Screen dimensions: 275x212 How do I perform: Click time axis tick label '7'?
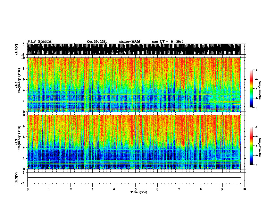(x=179, y=189)
